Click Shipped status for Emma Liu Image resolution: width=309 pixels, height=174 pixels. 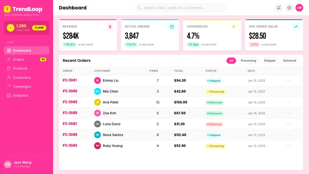214,81
